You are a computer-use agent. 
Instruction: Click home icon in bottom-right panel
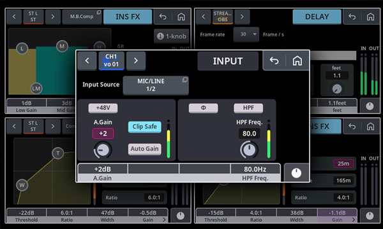tap(370, 127)
